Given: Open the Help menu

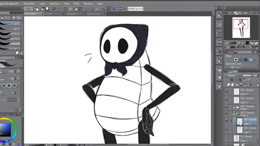Looking at the screenshot, I should point(100,4).
